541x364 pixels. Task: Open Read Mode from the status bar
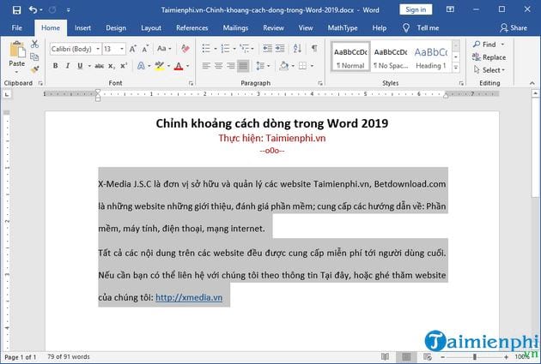(385, 357)
